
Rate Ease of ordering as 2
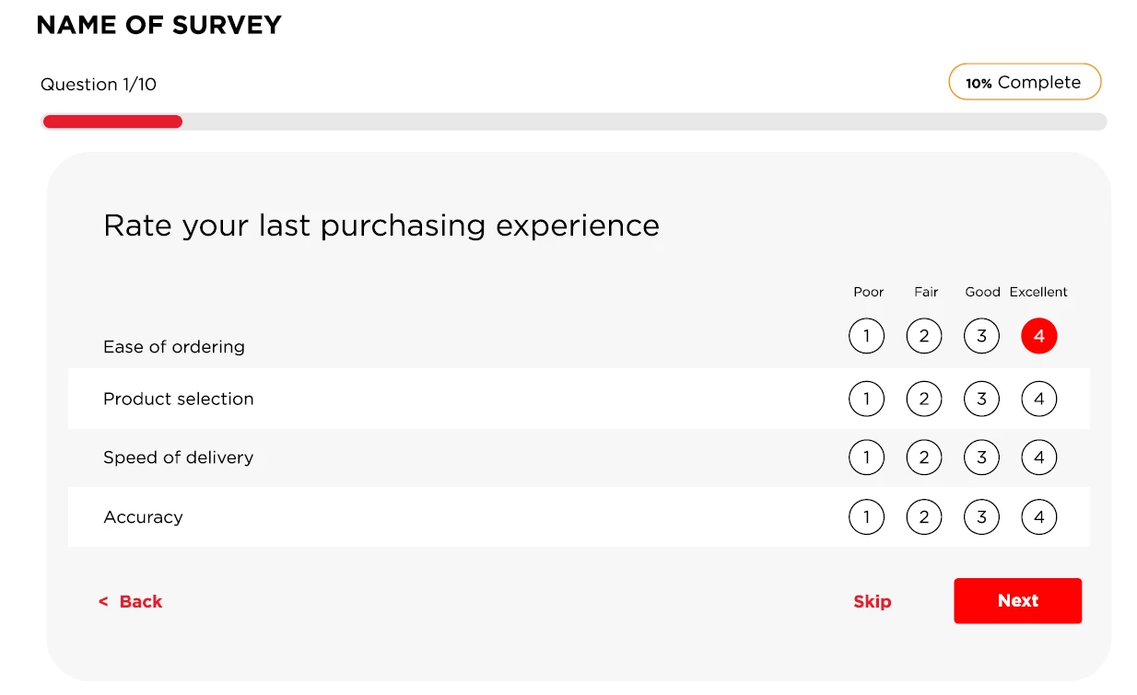(924, 336)
